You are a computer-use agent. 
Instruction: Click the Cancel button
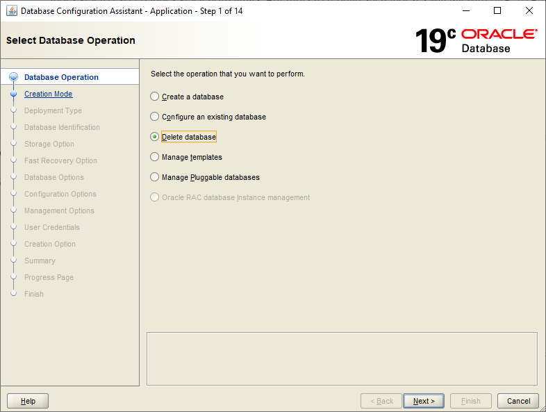click(x=518, y=401)
